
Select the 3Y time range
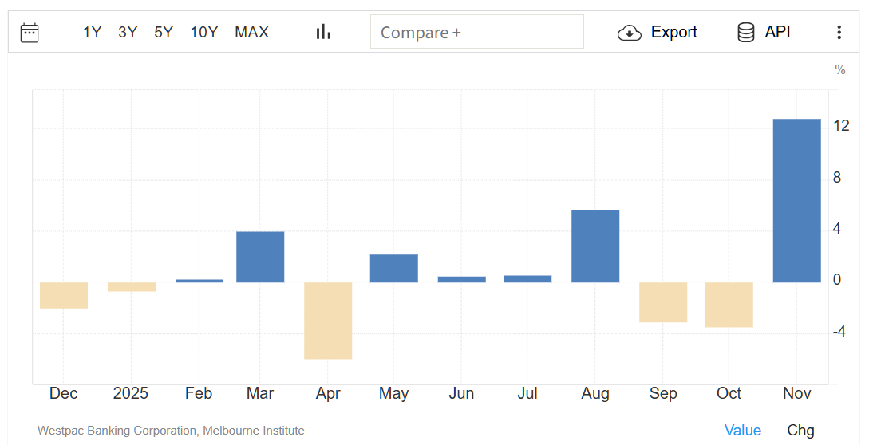[x=128, y=33]
